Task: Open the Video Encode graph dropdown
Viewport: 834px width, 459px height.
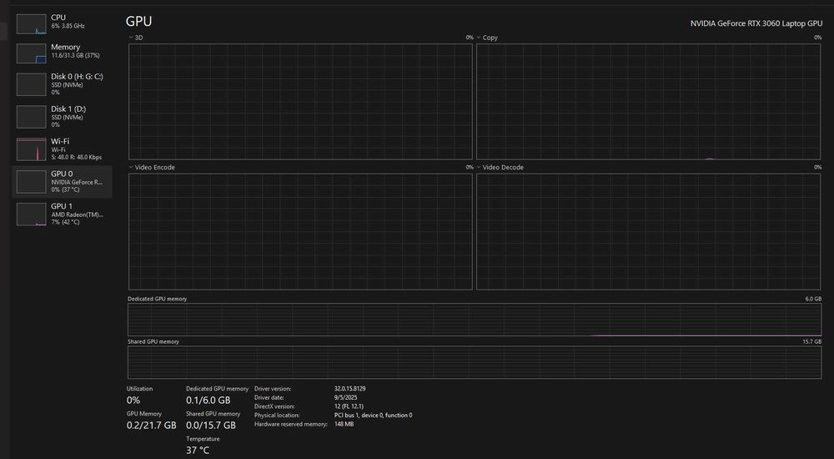Action: pyautogui.click(x=131, y=167)
